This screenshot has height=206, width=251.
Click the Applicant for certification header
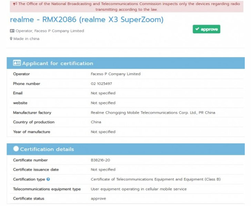click(x=125, y=63)
